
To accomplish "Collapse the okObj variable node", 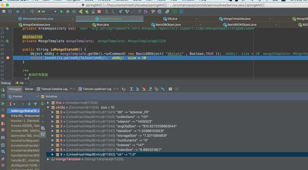I will [x=48, y=107].
